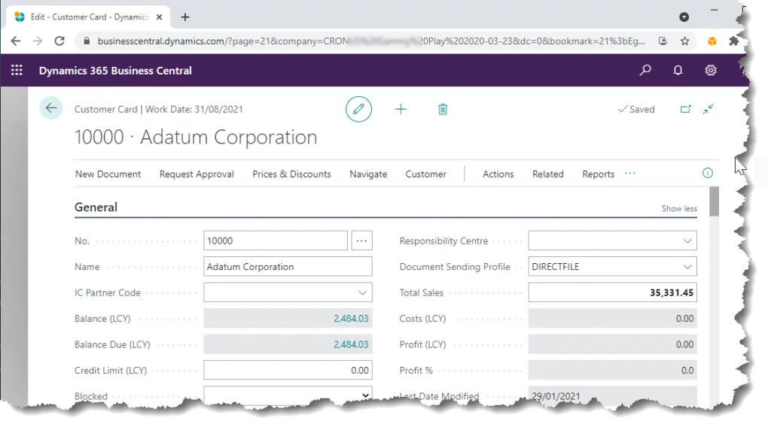
Task: Click the browser forward arrow
Action: click(38, 41)
